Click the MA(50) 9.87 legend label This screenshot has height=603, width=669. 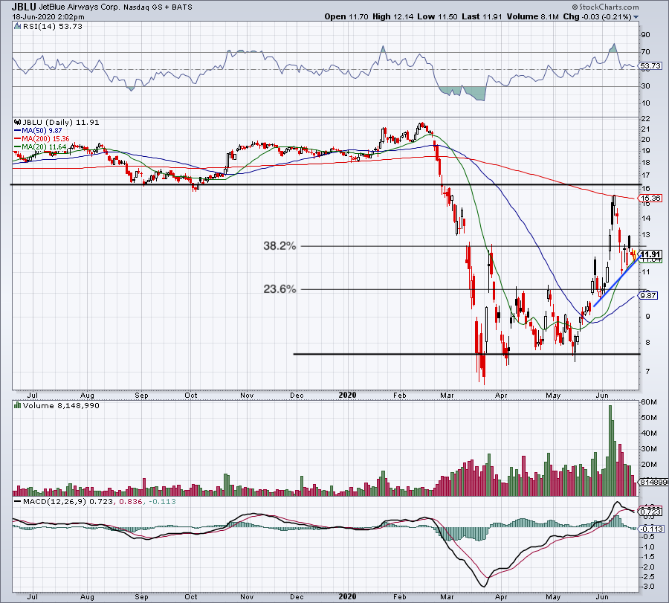tap(42, 131)
